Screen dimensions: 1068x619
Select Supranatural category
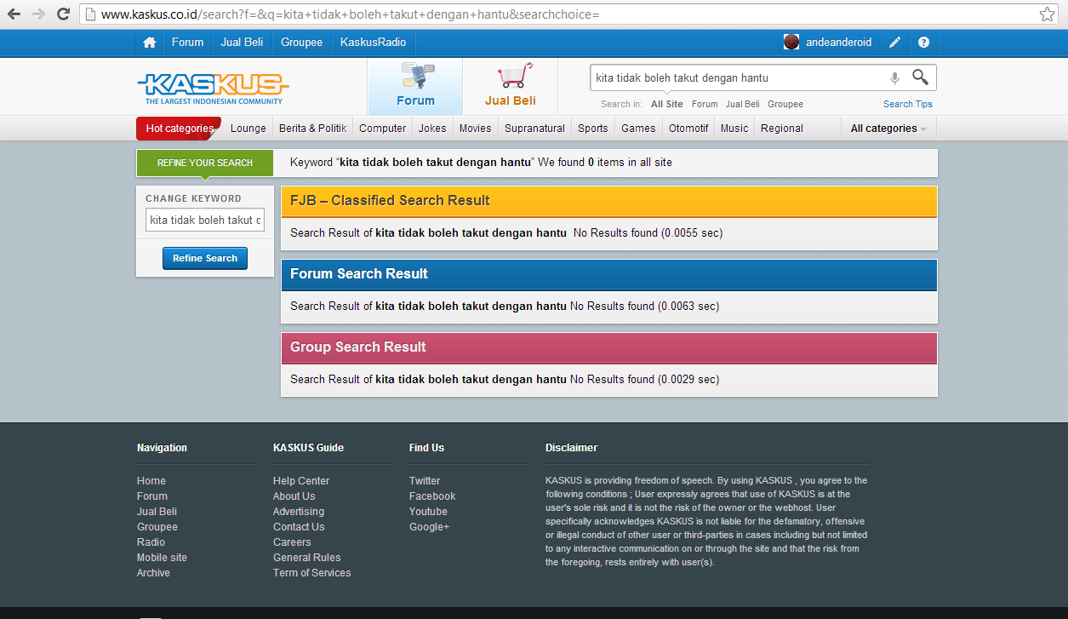[x=534, y=129]
